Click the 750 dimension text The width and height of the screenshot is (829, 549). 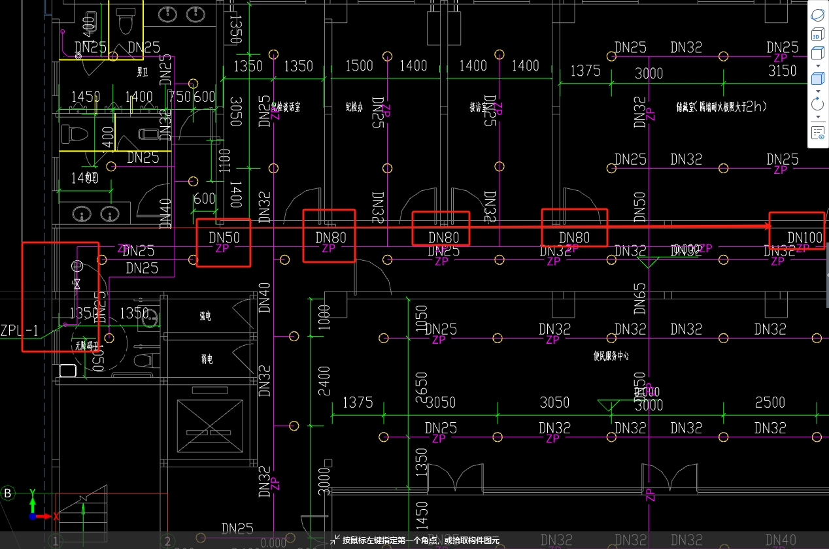tap(180, 97)
